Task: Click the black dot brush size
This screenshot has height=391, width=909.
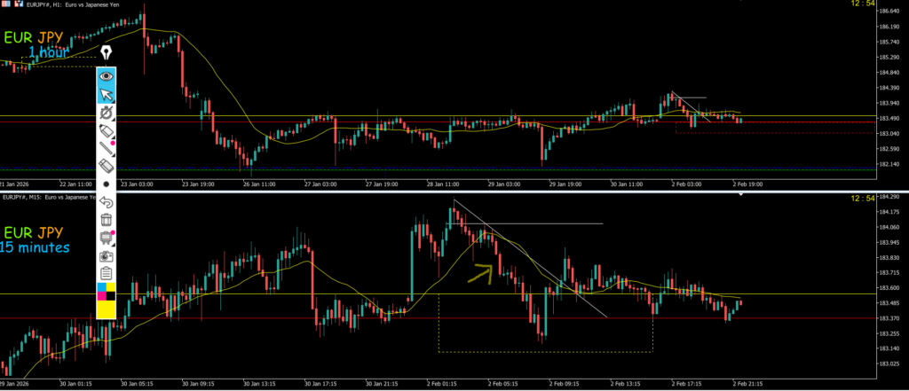Action: [x=107, y=184]
